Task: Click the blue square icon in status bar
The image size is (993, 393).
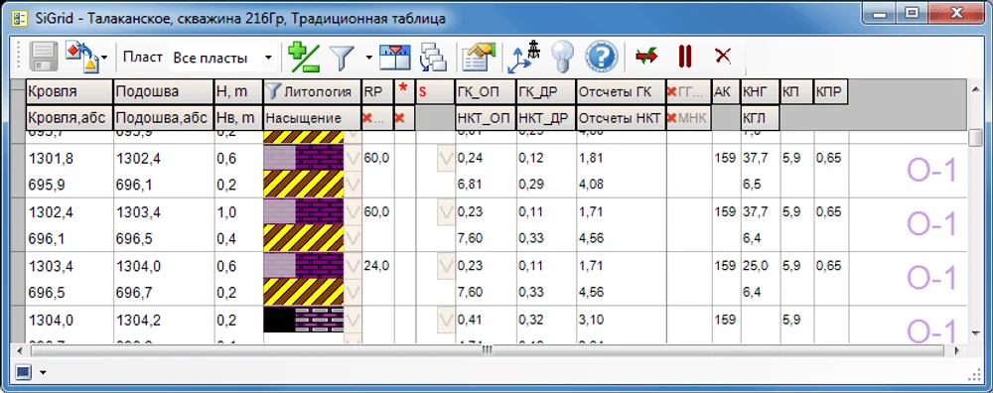Action: (24, 372)
